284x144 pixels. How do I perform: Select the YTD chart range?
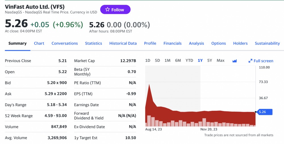click(x=189, y=60)
